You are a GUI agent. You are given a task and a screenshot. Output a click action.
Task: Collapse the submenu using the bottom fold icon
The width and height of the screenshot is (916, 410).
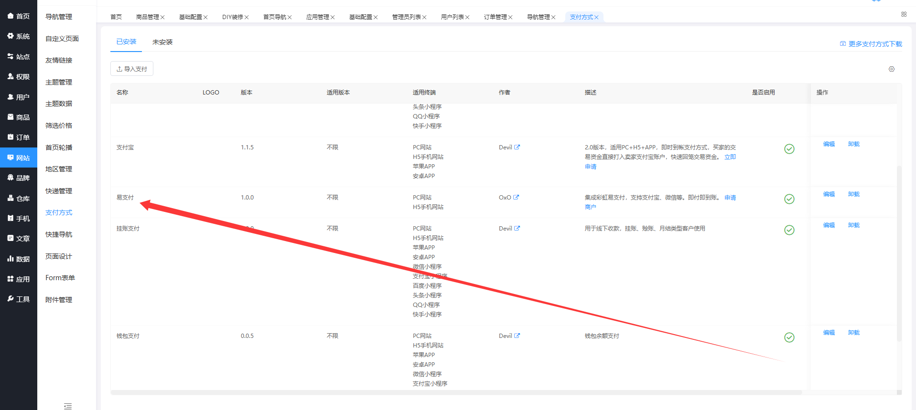tap(68, 406)
